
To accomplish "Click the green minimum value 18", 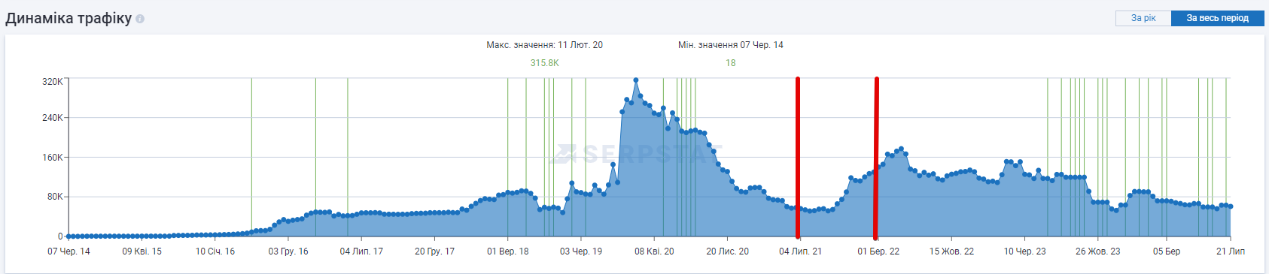I will coord(730,63).
